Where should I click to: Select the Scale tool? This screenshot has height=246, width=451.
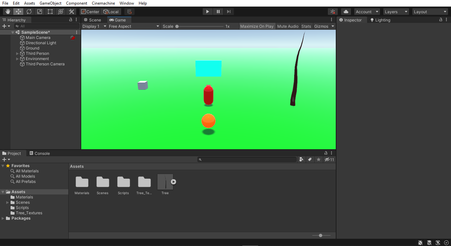[40, 12]
